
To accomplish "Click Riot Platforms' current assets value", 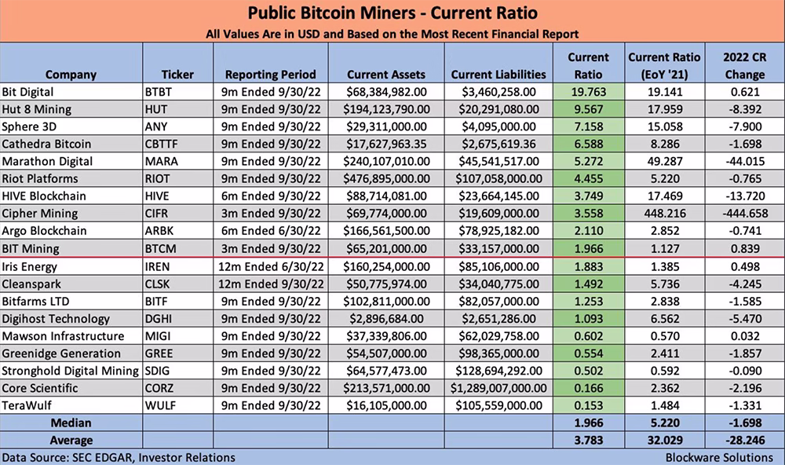I will click(386, 179).
